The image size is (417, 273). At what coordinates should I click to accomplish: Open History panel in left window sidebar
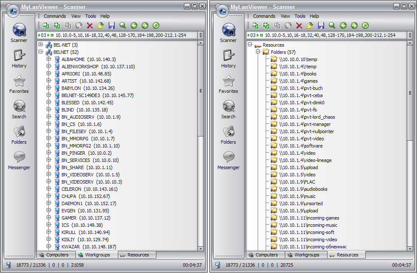point(19,58)
